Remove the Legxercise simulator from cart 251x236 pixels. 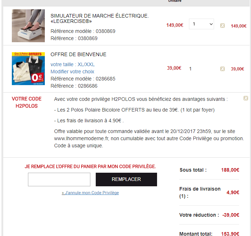click(222, 25)
